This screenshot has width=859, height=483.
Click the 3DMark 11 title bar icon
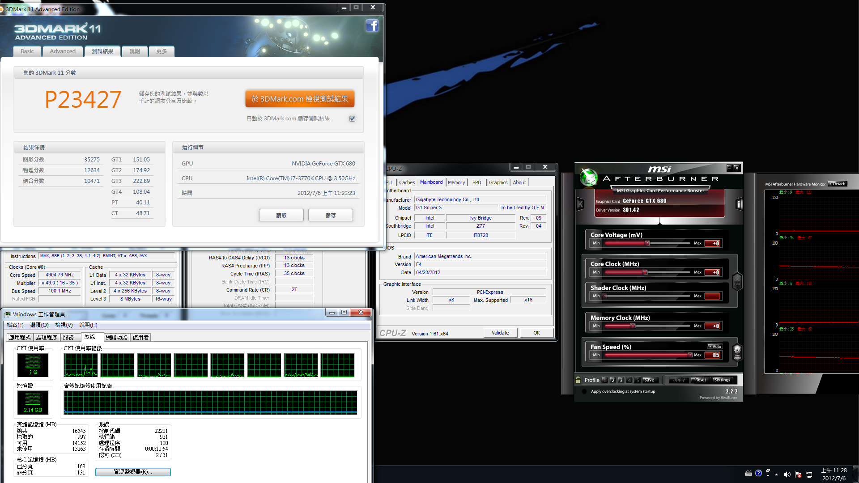click(x=2, y=9)
